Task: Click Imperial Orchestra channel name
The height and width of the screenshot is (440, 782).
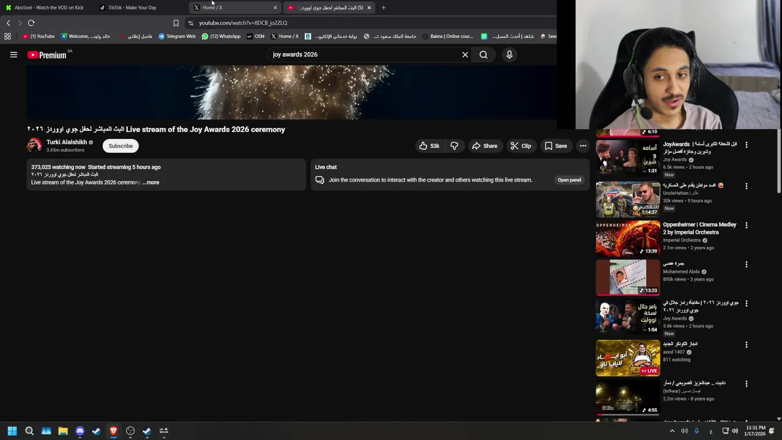Action: coord(682,240)
